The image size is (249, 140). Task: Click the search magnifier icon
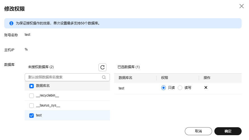(104, 77)
